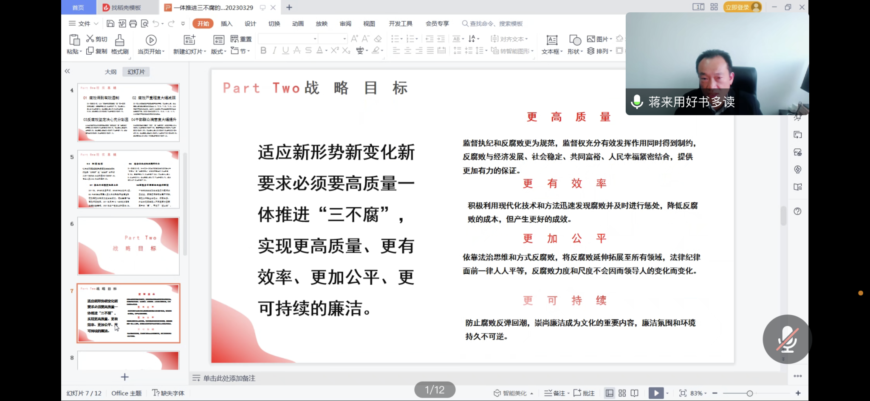This screenshot has height=401, width=870.
Task: Open the Layout (版式) dropdown
Action: (218, 51)
